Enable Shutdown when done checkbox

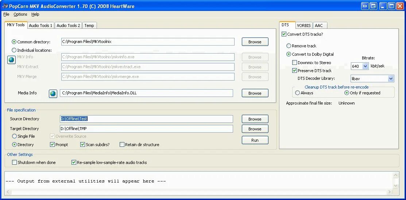click(14, 162)
